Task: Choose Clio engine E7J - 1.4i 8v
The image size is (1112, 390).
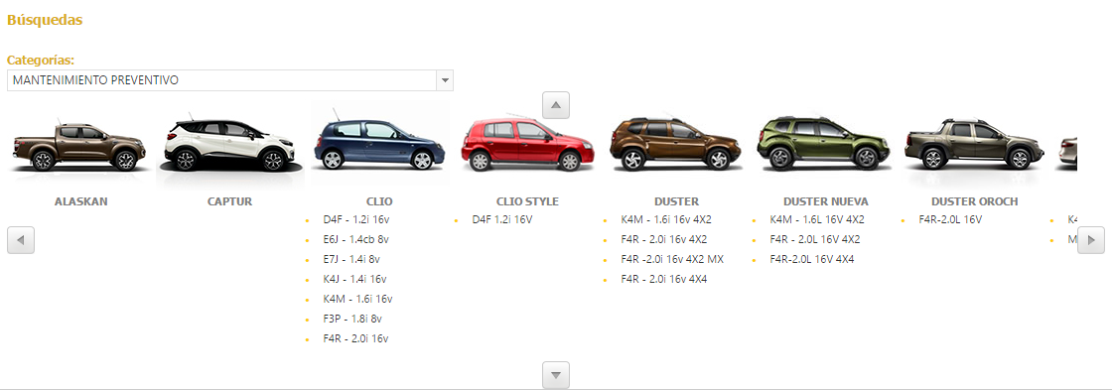Action: [x=352, y=260]
